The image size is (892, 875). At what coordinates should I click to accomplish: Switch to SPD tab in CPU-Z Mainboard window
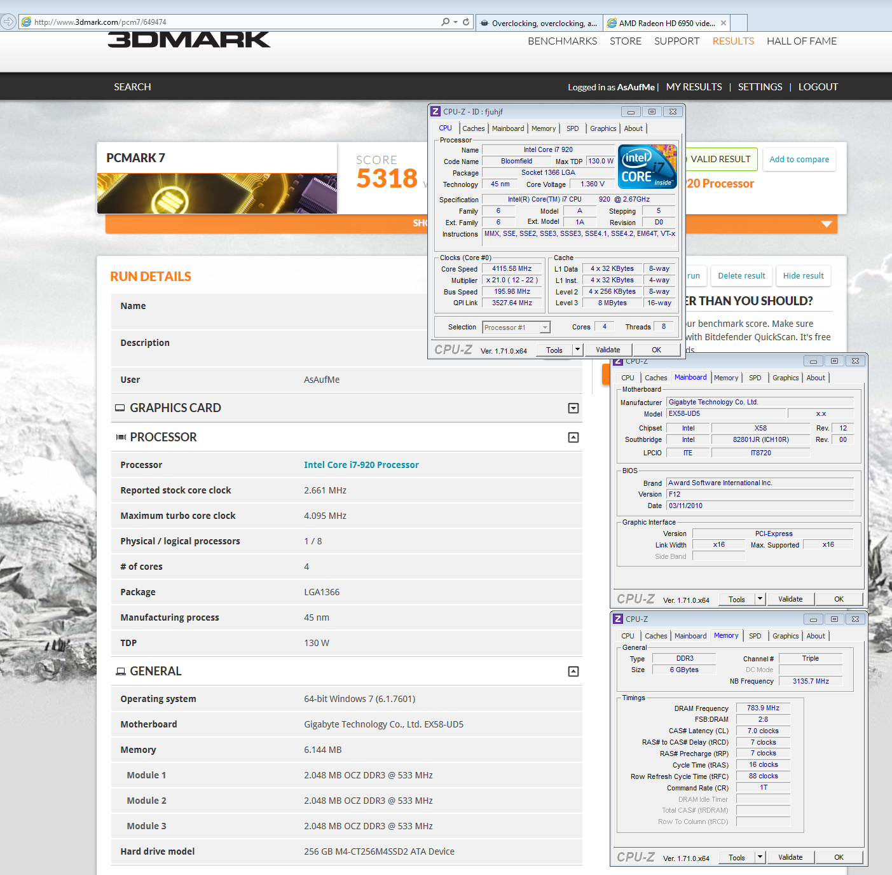click(755, 378)
